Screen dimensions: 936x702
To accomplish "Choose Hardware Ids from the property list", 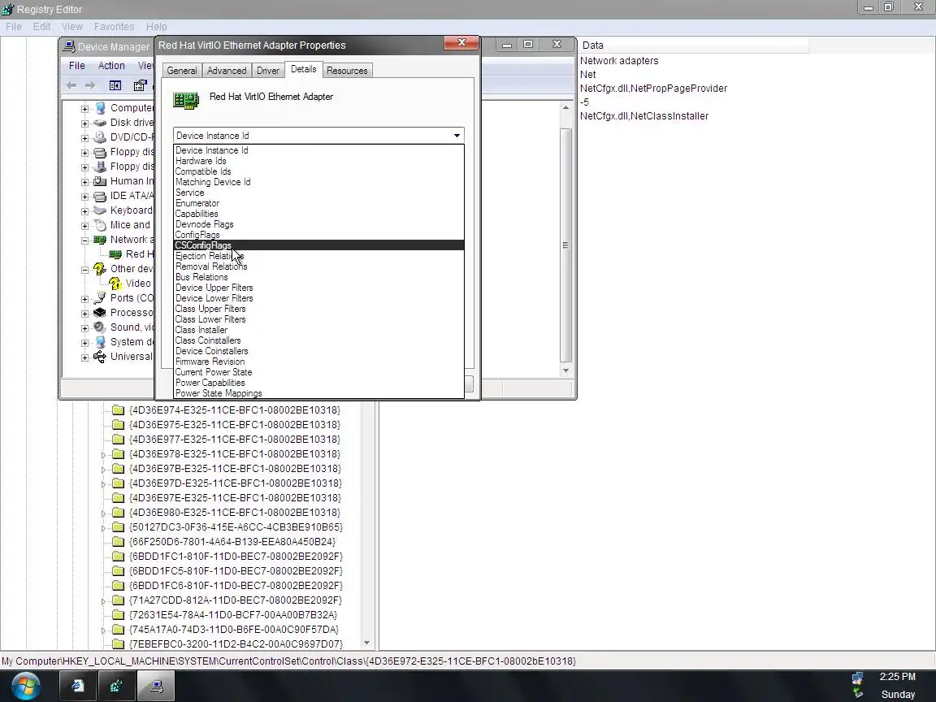I will point(318,161).
